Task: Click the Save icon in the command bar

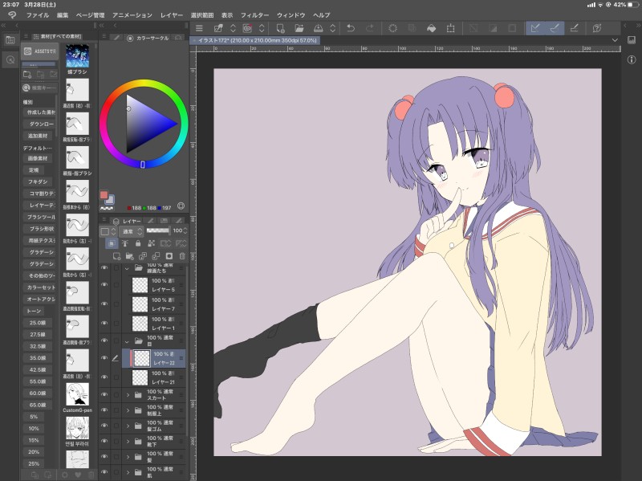Action: click(318, 28)
